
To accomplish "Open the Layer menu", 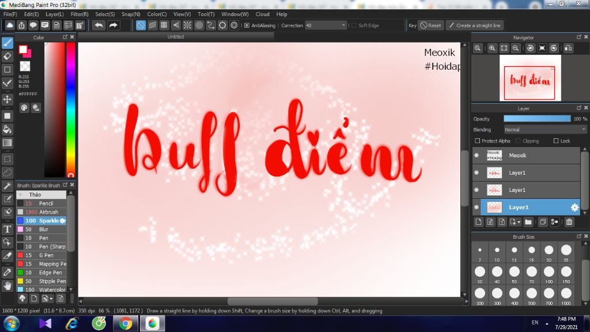I will click(55, 14).
